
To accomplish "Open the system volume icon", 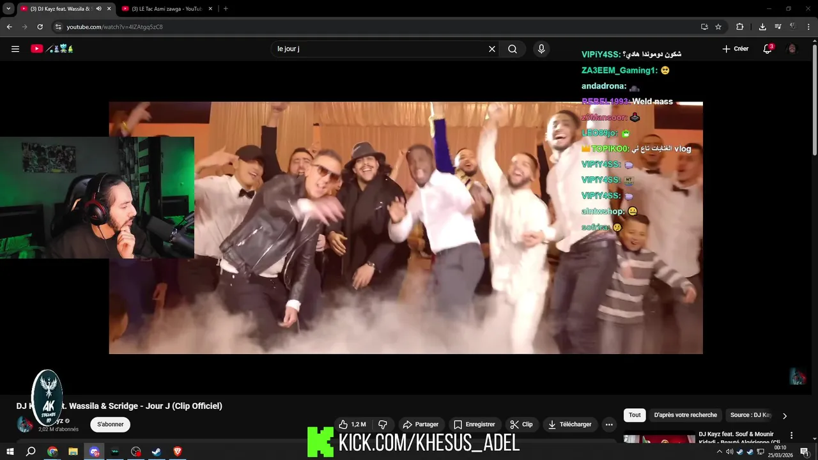I will click(x=730, y=452).
